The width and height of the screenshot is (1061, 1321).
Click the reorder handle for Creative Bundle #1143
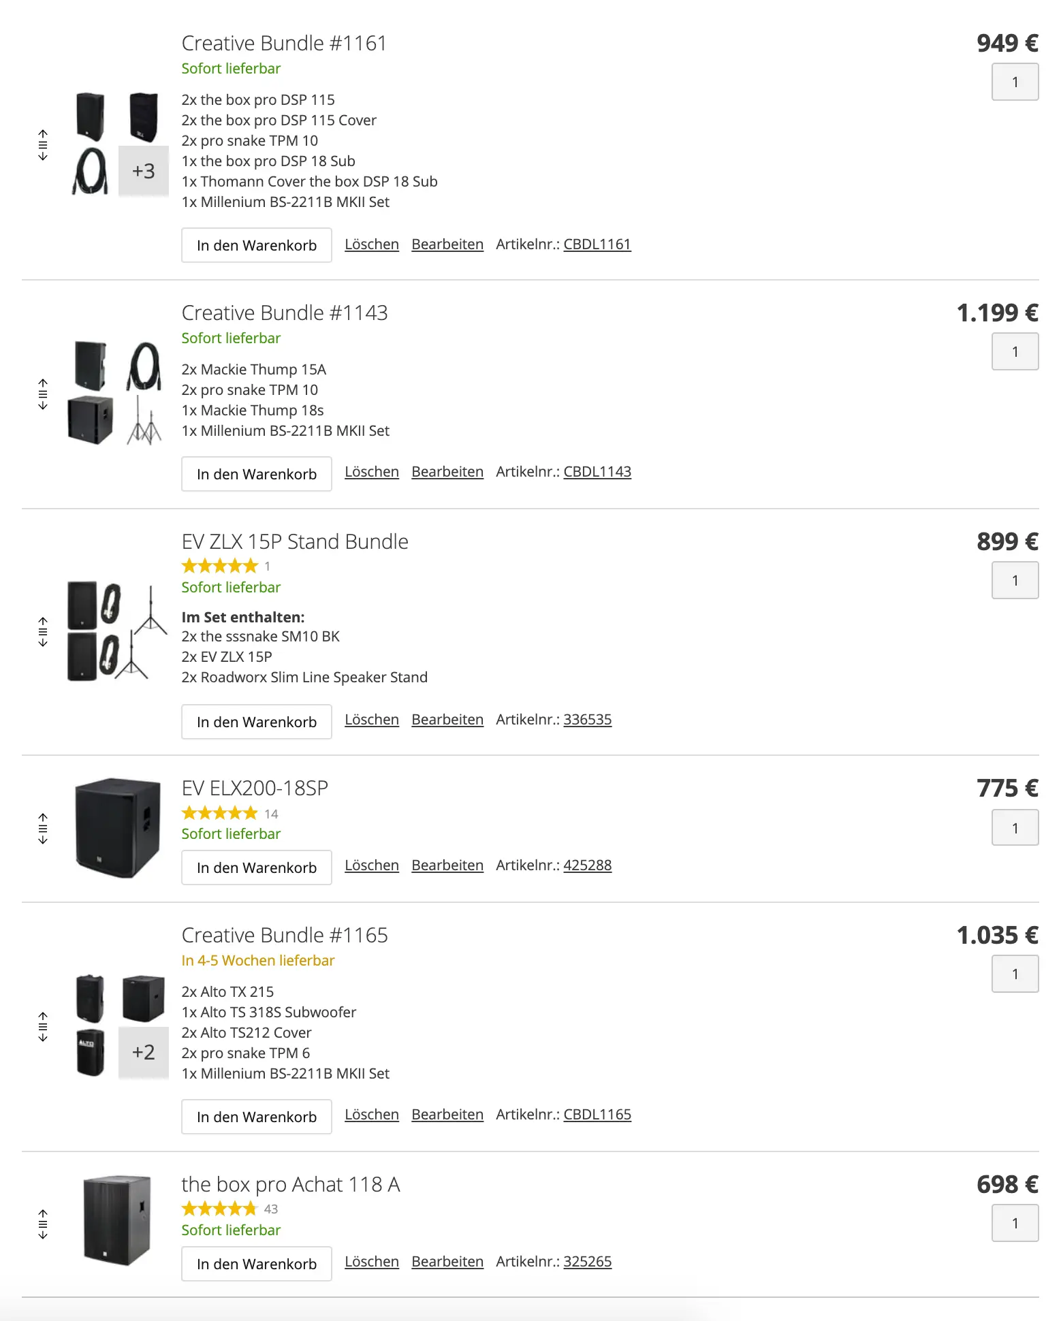(43, 394)
